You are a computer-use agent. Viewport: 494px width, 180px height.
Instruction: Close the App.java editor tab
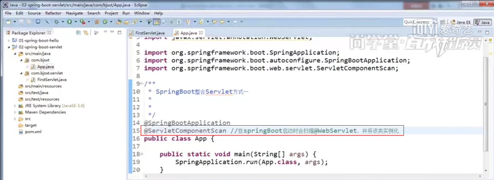[201, 32]
